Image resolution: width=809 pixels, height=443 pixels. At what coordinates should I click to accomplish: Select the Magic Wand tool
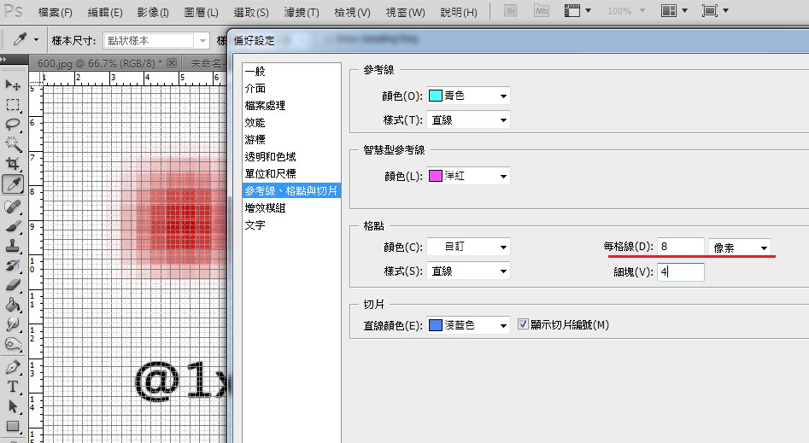click(x=13, y=144)
